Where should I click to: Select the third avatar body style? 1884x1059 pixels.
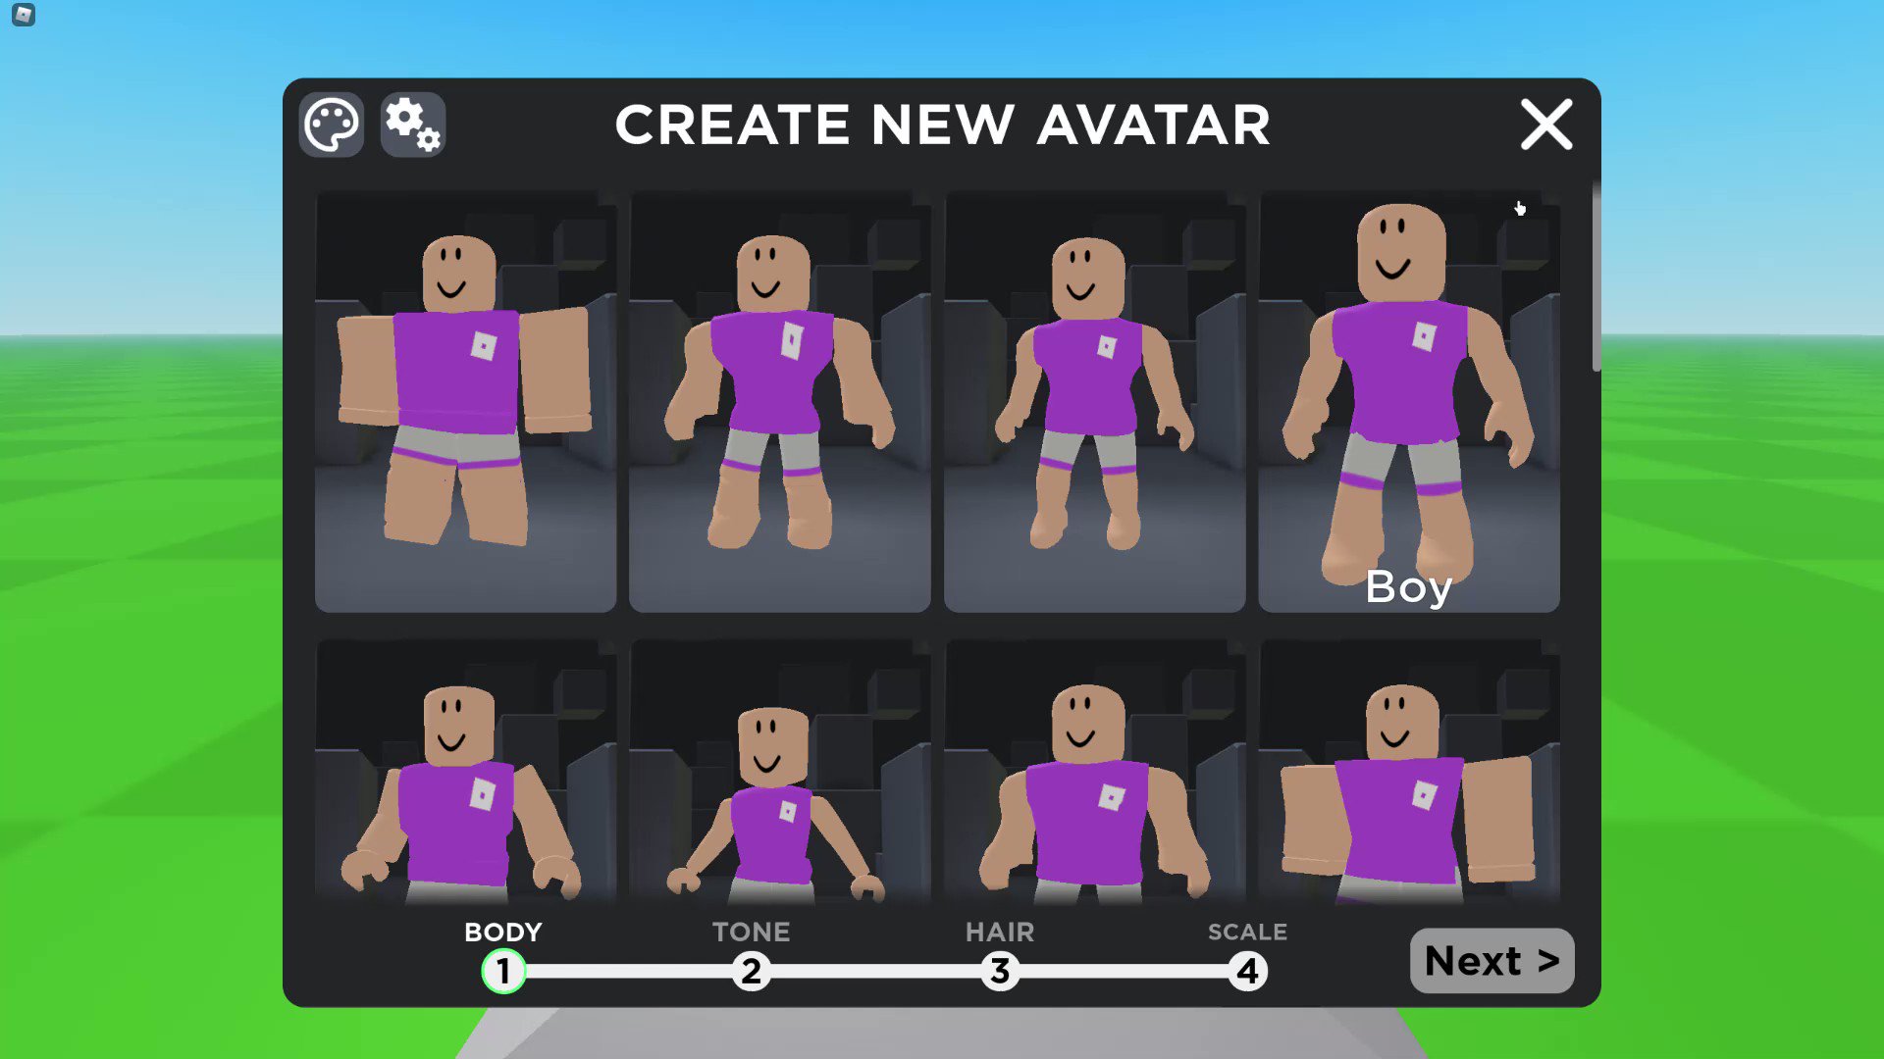[1093, 401]
